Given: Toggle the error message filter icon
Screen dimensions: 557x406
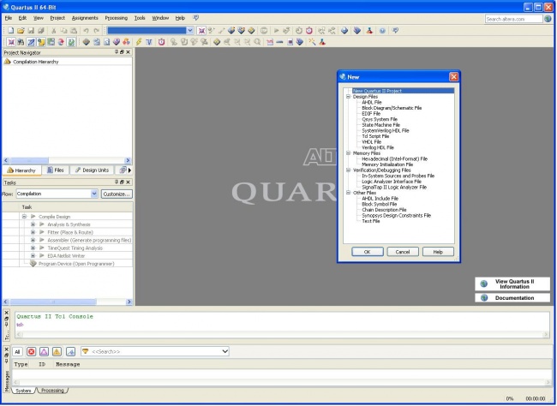Looking at the screenshot, I should (31, 351).
